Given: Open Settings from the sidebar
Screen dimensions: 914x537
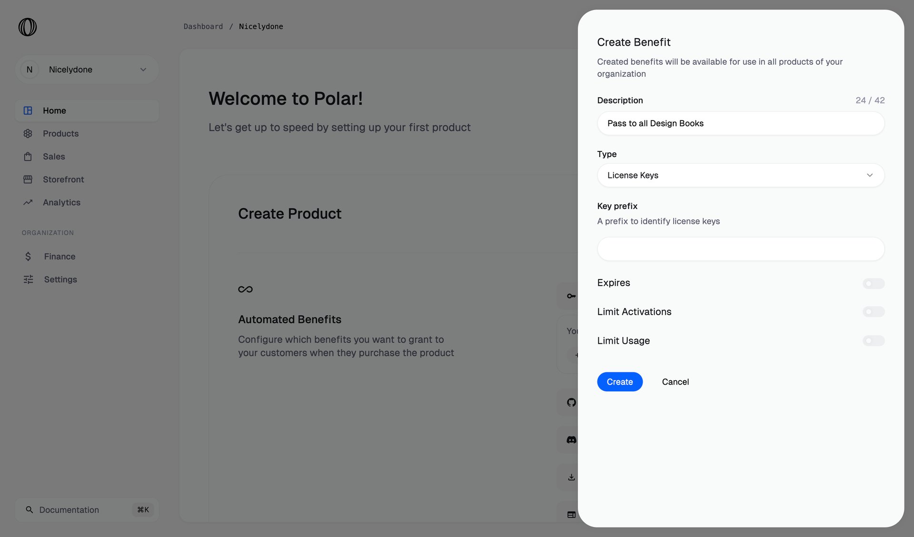Looking at the screenshot, I should point(60,279).
